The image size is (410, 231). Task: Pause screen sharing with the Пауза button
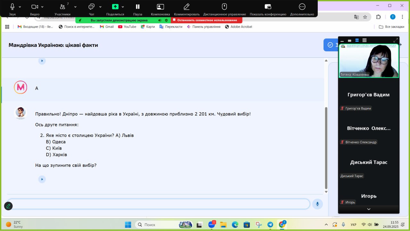click(137, 7)
